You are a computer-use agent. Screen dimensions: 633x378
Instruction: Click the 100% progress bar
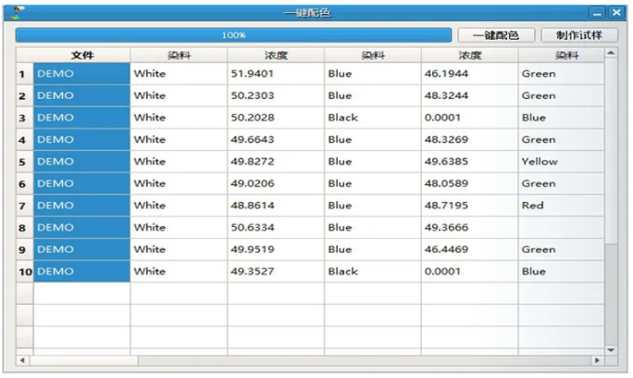point(233,35)
